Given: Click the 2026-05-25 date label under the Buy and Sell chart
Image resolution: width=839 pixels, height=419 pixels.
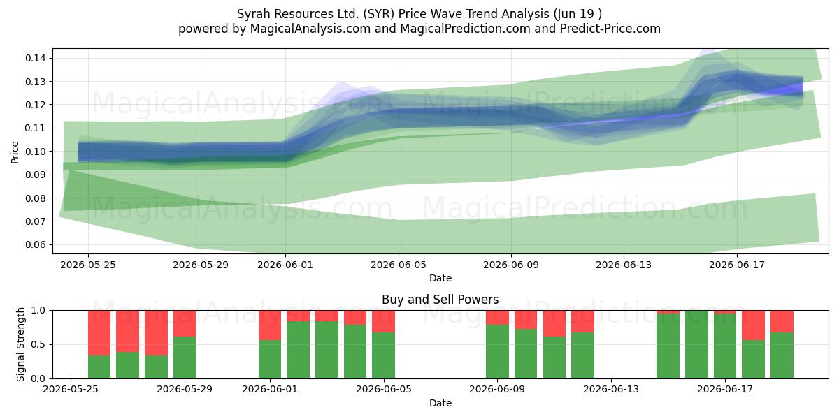Looking at the screenshot, I should pos(71,390).
